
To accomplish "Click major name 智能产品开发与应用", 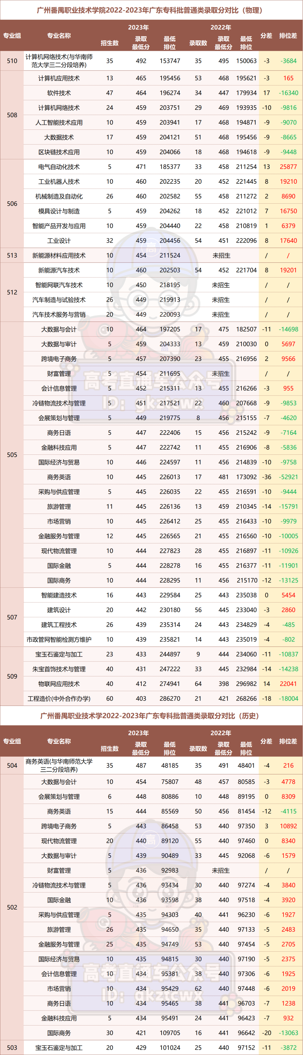I will [x=59, y=226].
